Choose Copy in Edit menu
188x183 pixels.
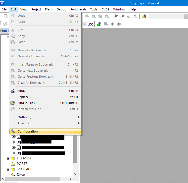click(45, 36)
